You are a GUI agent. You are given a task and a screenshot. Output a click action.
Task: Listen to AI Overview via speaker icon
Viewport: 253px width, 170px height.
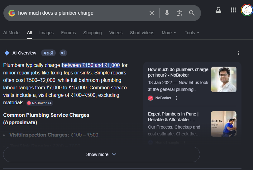[x=63, y=53]
